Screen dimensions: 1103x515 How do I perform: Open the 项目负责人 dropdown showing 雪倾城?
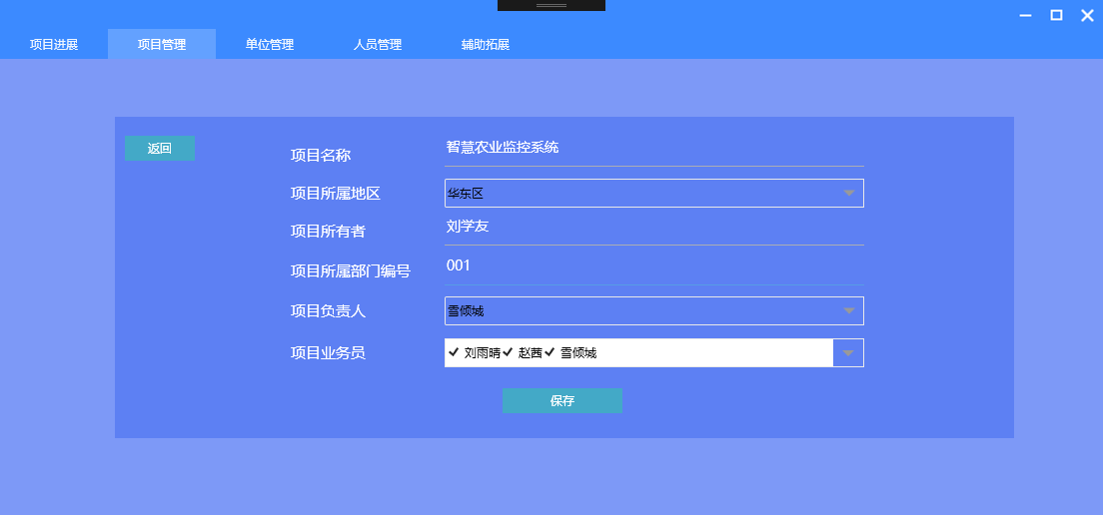pyautogui.click(x=654, y=310)
